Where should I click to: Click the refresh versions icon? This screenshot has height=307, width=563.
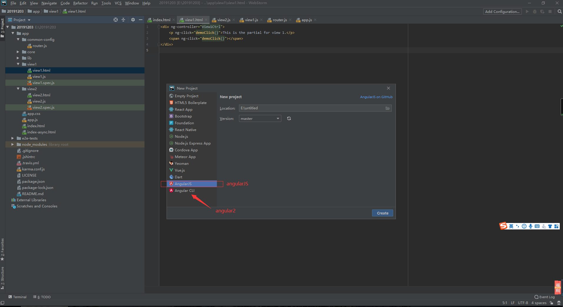click(x=289, y=118)
